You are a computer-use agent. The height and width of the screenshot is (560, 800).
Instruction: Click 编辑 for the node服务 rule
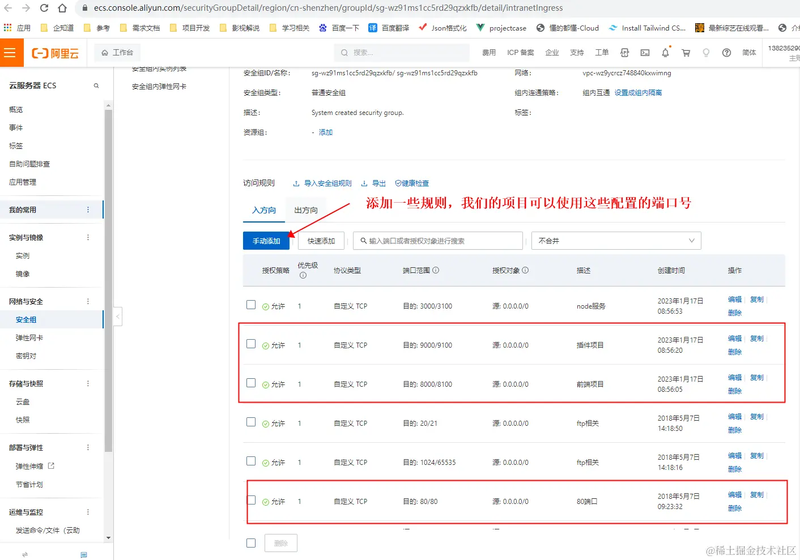735,300
